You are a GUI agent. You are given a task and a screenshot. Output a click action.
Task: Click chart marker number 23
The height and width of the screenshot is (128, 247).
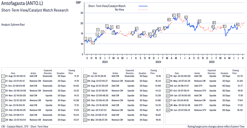(x=186, y=17)
